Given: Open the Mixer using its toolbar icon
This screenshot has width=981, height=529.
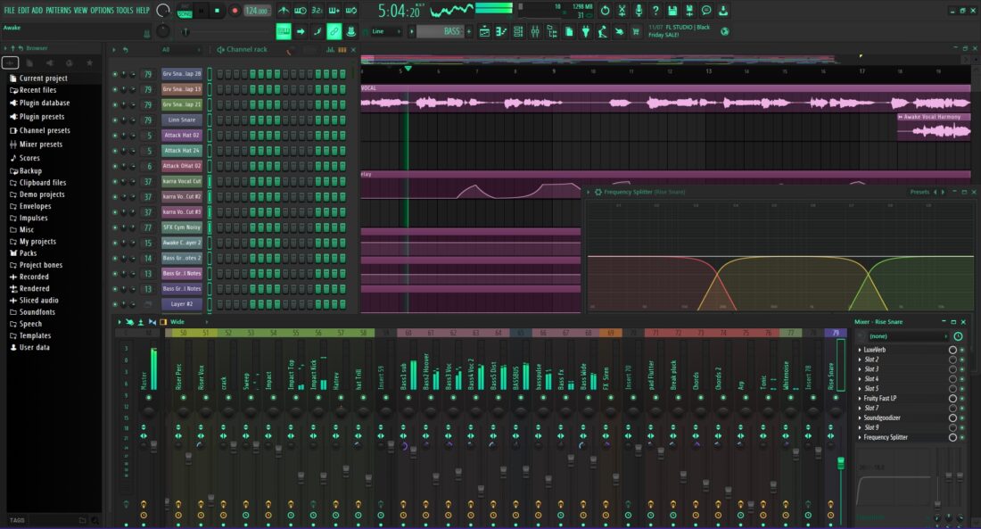Looking at the screenshot, I should click(x=535, y=32).
